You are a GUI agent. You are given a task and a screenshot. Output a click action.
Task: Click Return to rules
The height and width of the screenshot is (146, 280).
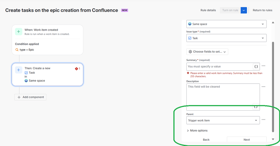pyautogui.click(x=262, y=10)
